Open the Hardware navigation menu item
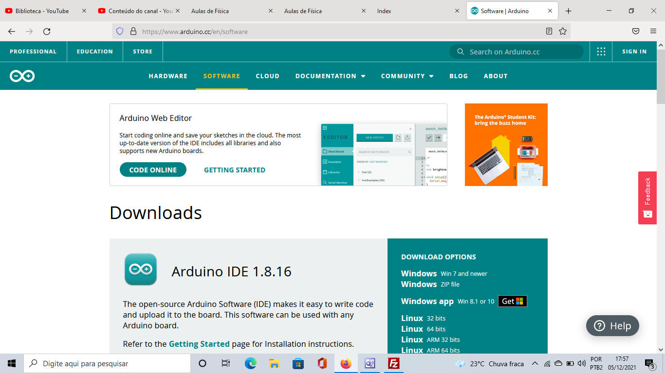 click(x=168, y=76)
